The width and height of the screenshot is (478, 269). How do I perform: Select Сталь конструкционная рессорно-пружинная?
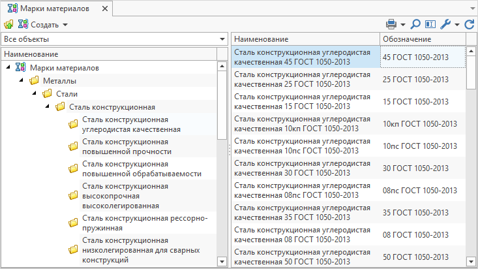[145, 223]
